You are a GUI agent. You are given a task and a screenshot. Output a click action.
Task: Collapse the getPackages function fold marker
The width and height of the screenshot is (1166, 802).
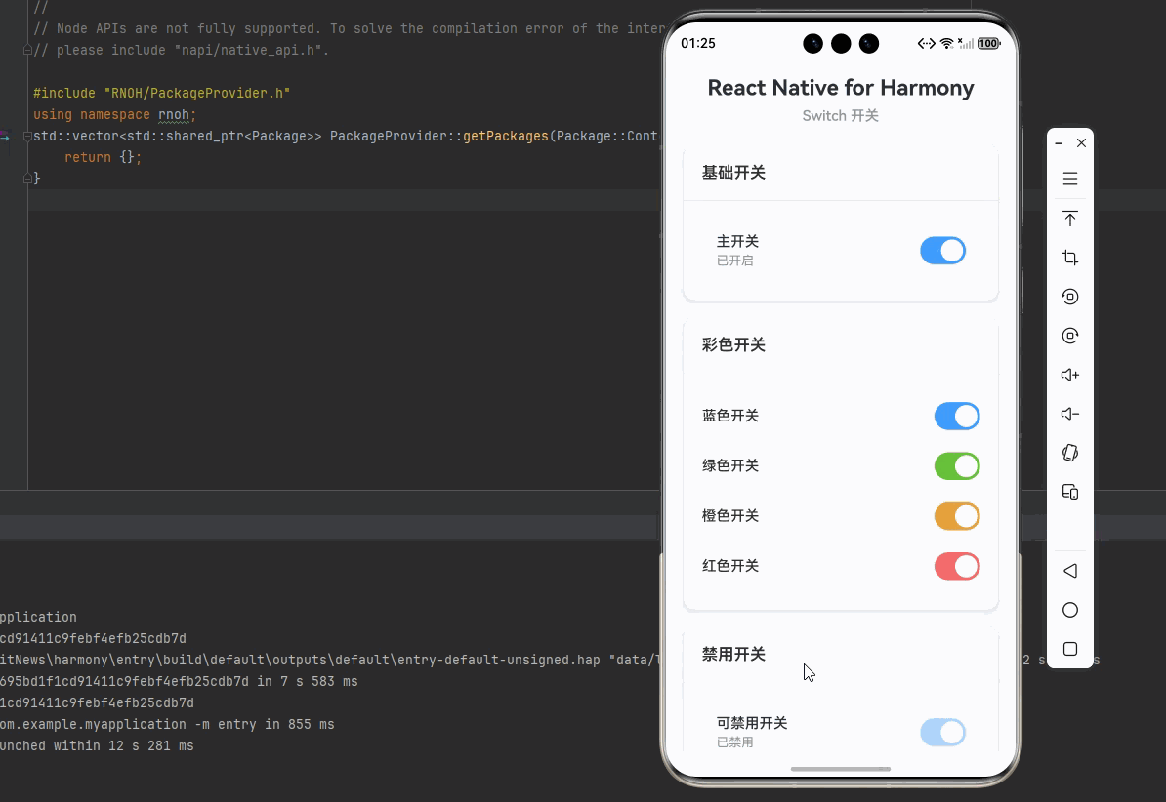click(x=27, y=136)
